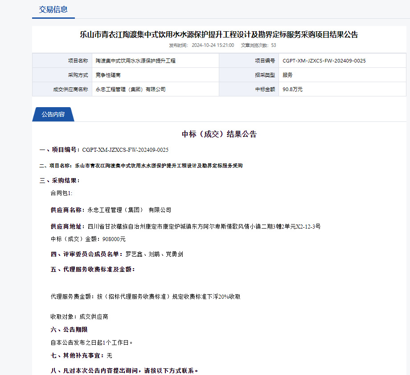Image resolution: width=410 pixels, height=375 pixels.
Task: Click the project number value in the table
Action: [324, 61]
